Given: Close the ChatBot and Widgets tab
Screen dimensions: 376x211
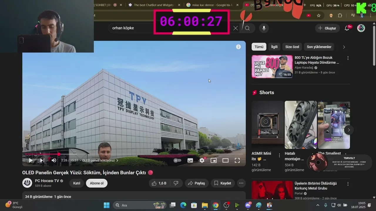Looking at the screenshot, I should [179, 5].
